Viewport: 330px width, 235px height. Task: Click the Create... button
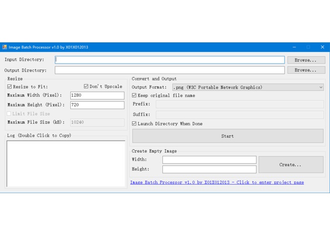[291, 165]
